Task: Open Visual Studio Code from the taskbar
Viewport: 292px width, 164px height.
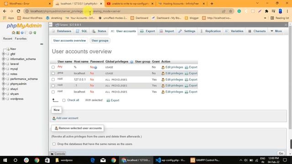Action: point(170,160)
